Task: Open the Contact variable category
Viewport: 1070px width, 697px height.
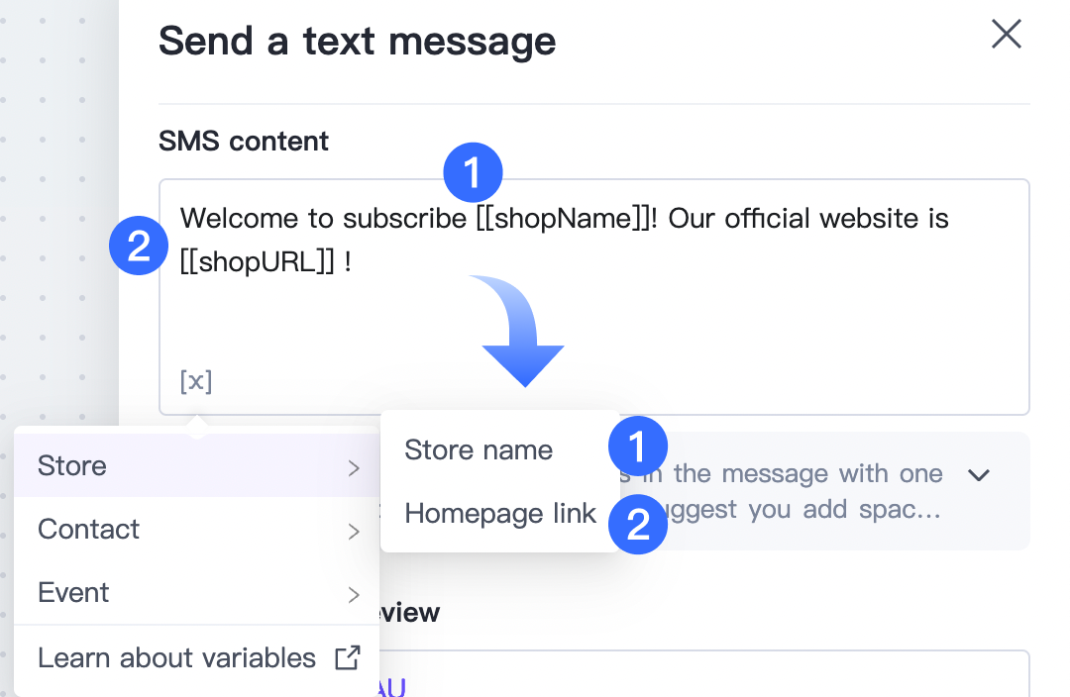Action: 89,530
